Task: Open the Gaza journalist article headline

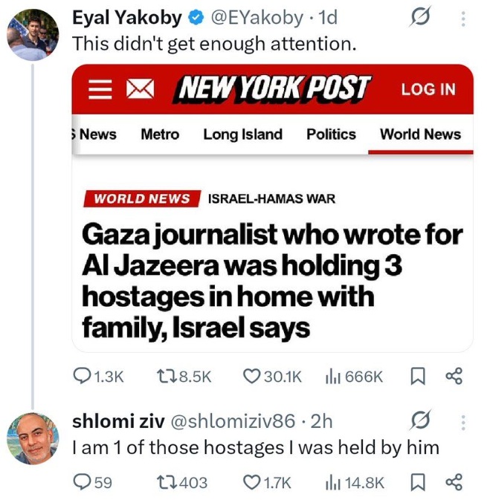Action: pos(271,281)
